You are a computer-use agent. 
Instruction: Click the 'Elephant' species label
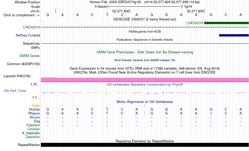33,125
